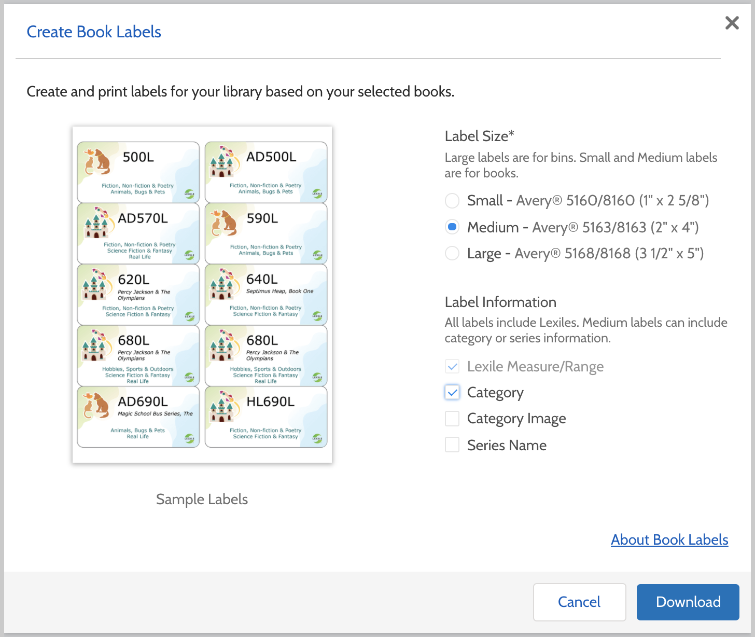Choose Large Avery 5168/8168 label size
Image resolution: width=755 pixels, height=637 pixels.
[452, 253]
